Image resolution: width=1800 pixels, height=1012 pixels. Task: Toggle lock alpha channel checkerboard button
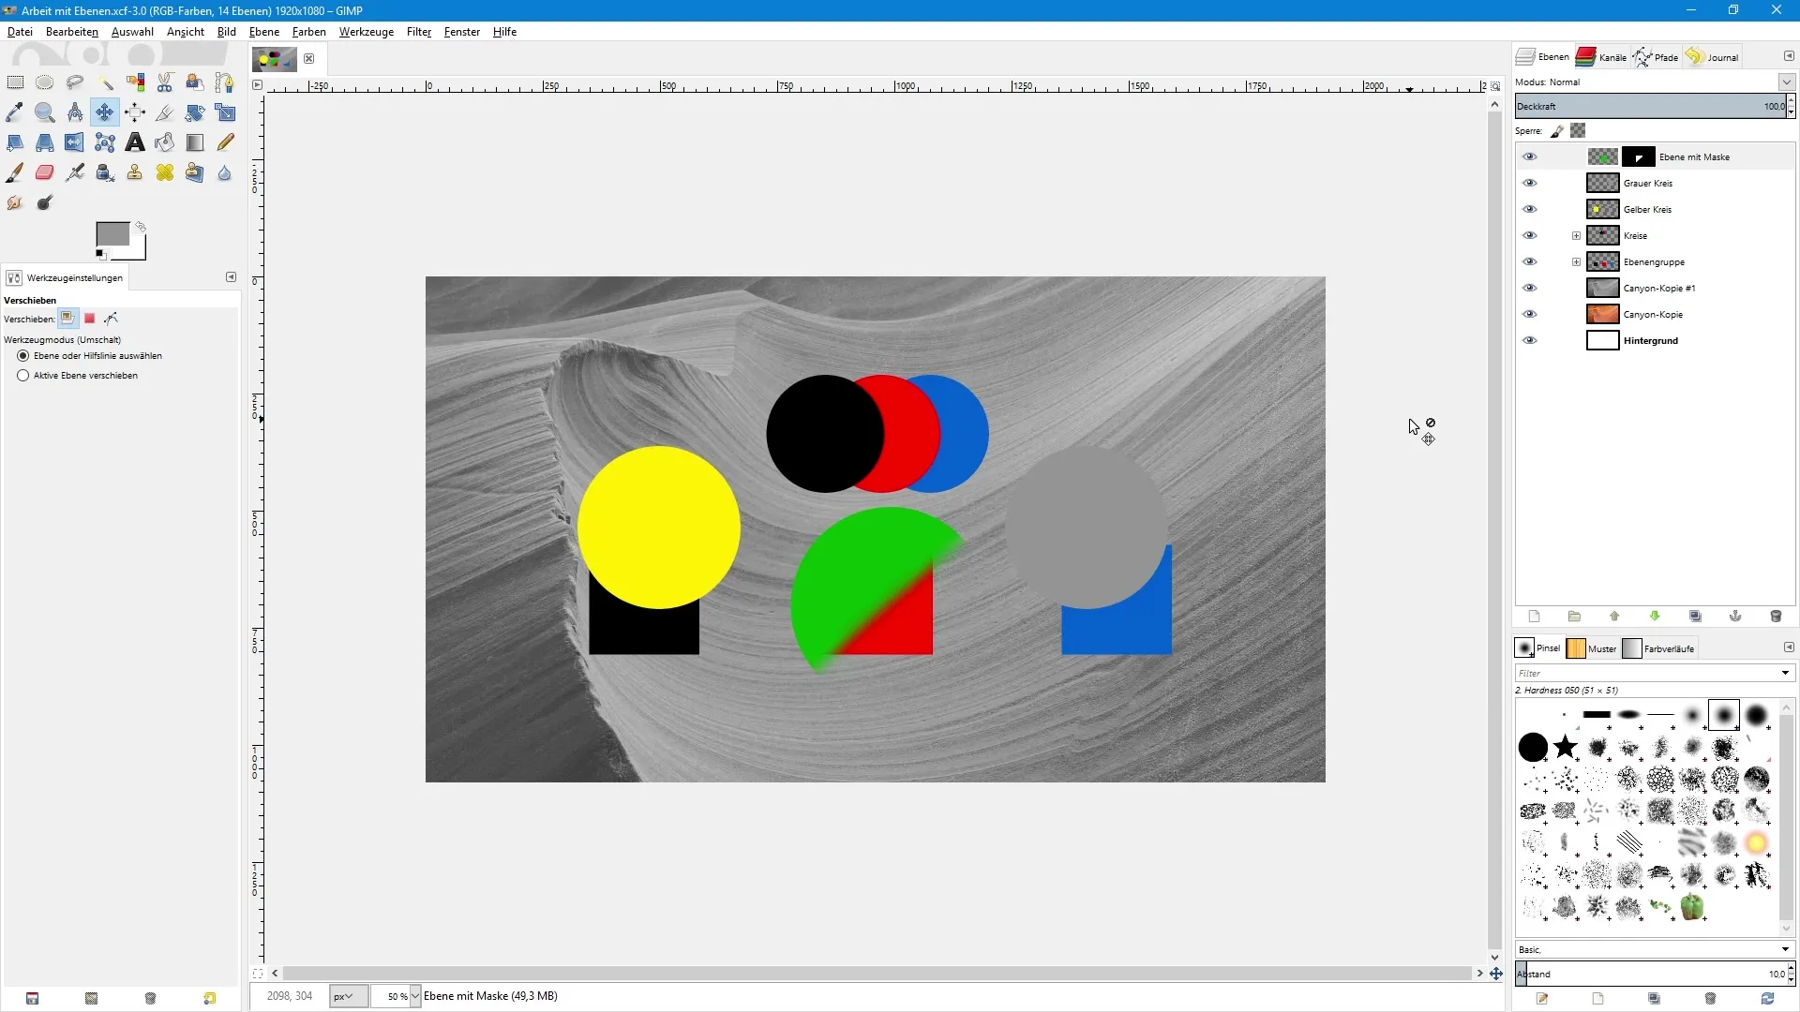tap(1579, 131)
